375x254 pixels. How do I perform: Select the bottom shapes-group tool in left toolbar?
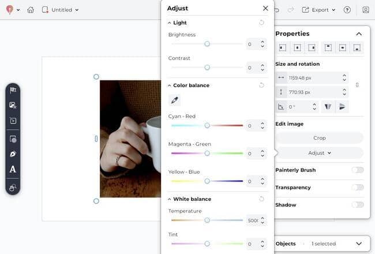point(13,188)
